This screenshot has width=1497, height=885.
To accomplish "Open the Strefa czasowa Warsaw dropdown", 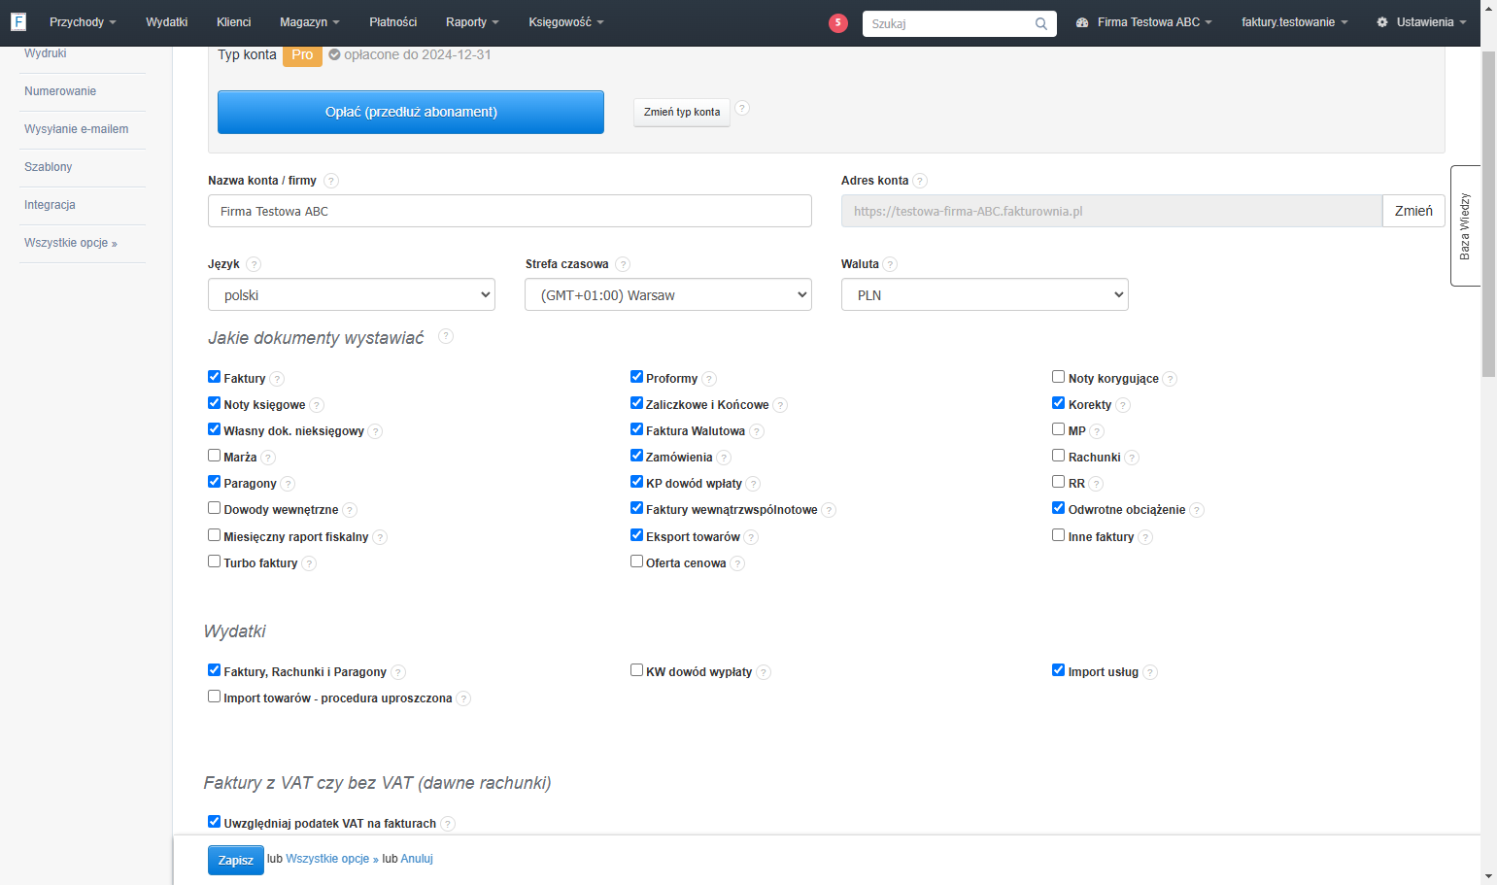I will coord(668,294).
